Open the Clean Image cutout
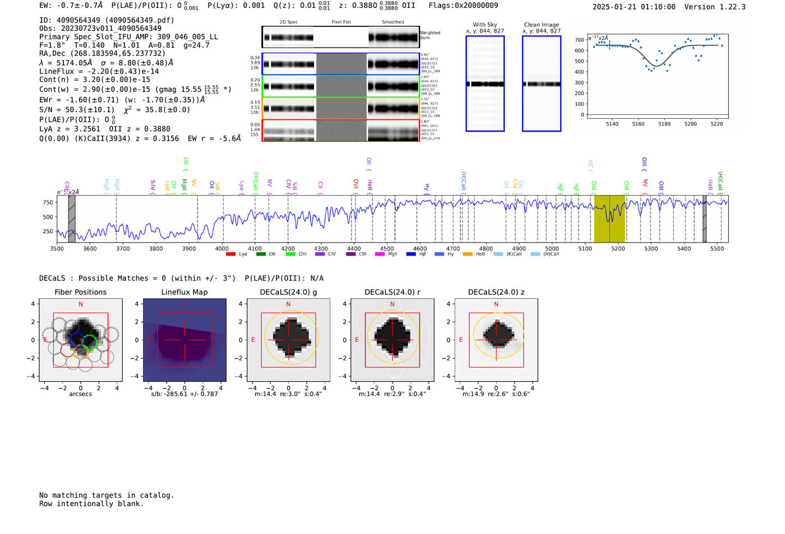 (542, 84)
